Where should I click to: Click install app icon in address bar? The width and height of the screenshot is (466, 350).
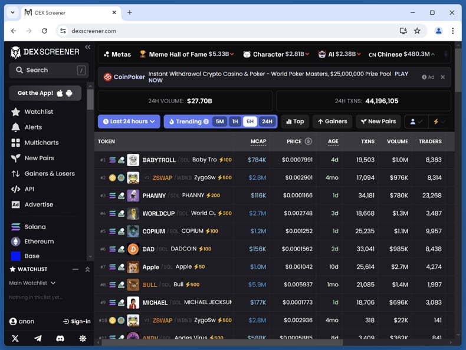(403, 31)
